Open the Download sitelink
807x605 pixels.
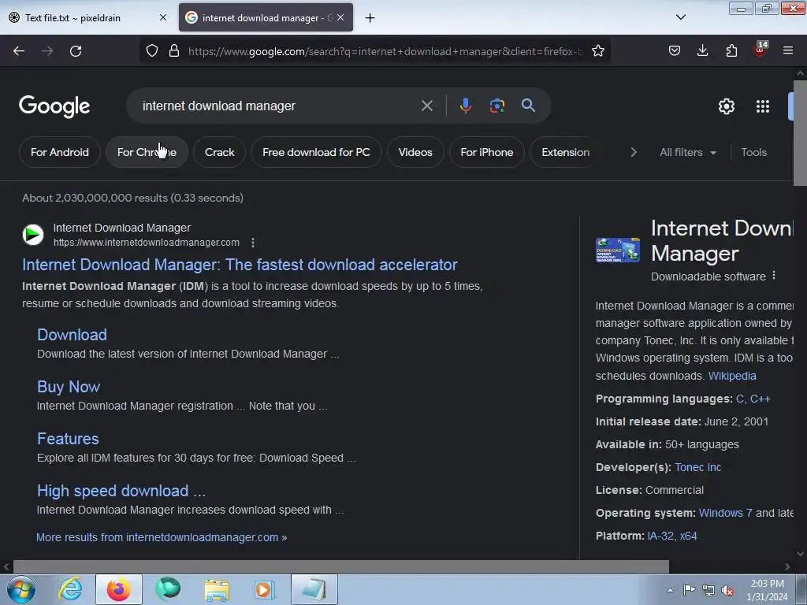72,335
